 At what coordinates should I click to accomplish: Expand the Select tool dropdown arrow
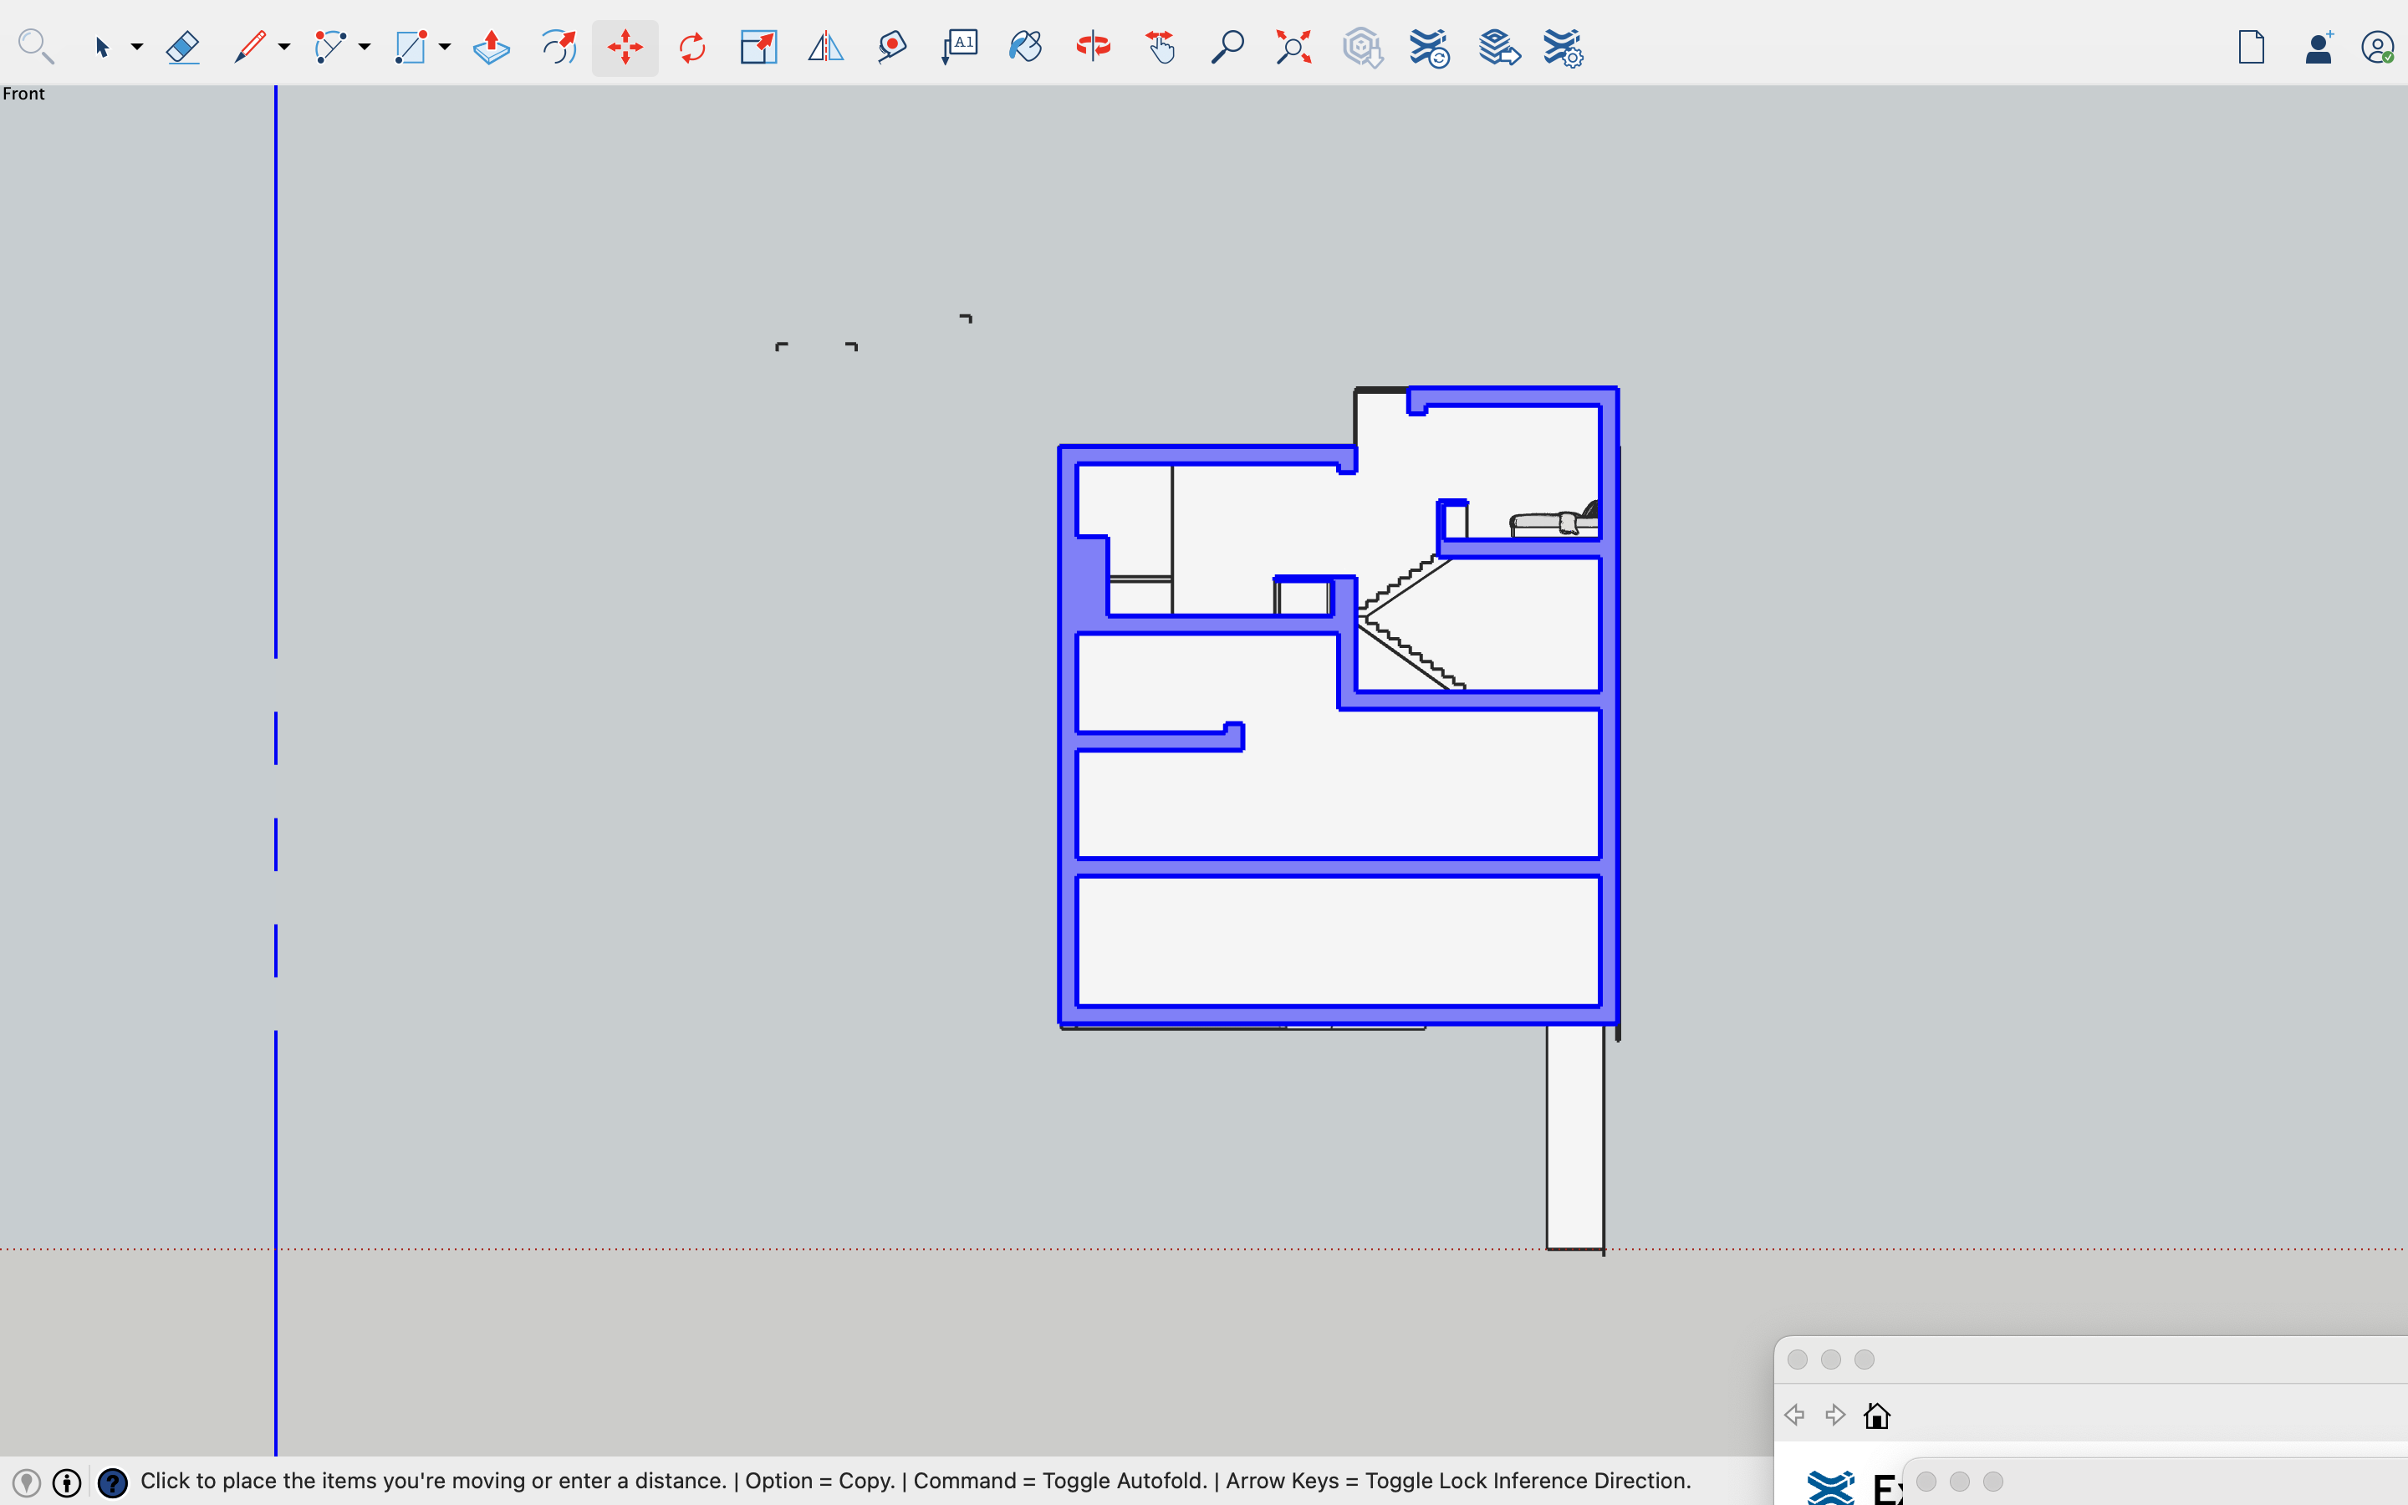[x=137, y=47]
